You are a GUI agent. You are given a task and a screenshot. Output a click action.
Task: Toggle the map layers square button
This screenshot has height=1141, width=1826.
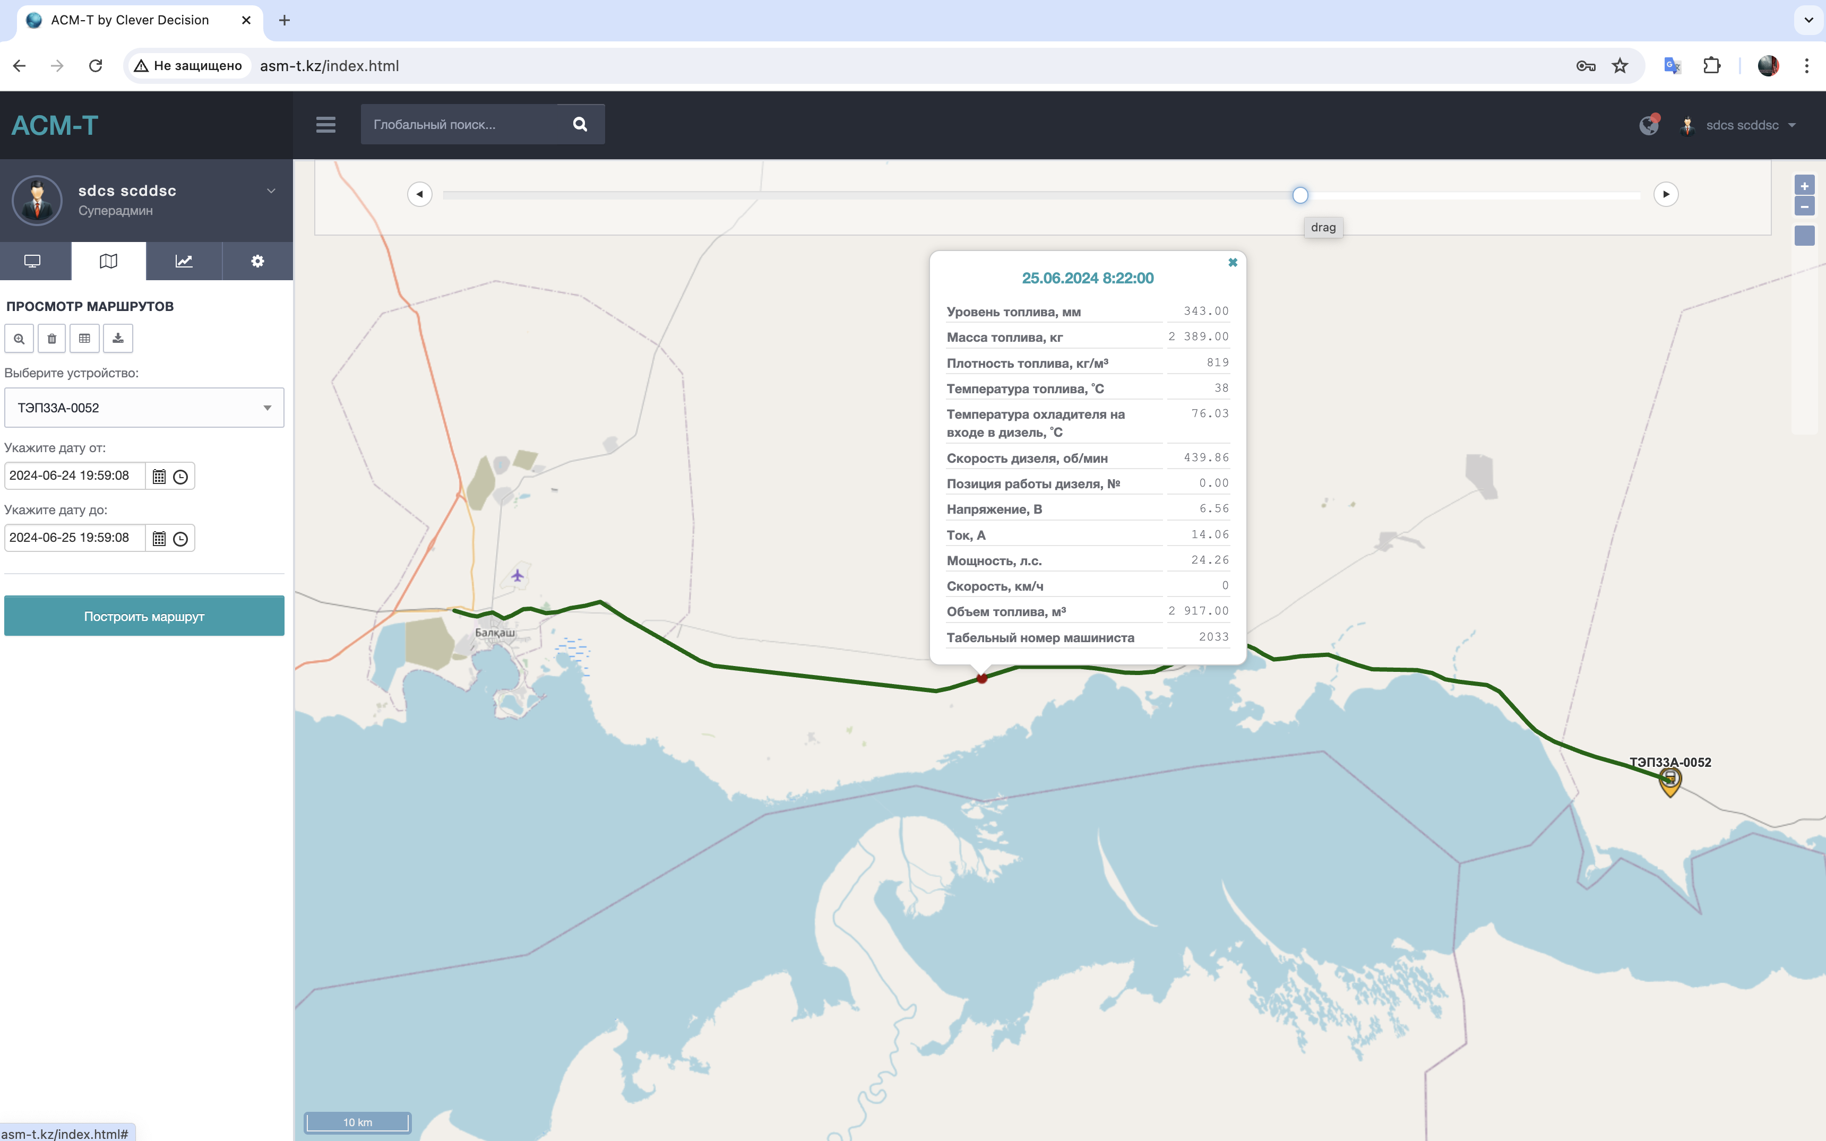(x=1804, y=236)
